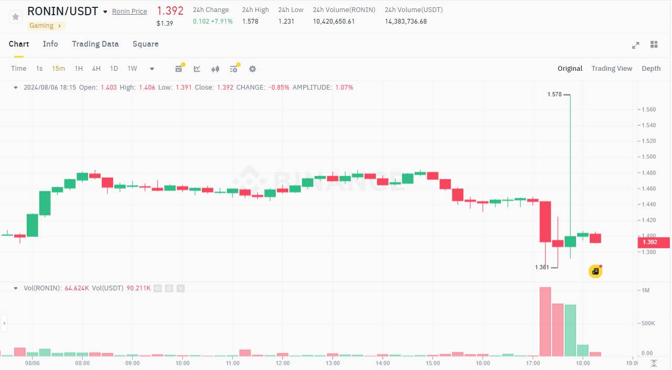The width and height of the screenshot is (672, 370).
Task: Switch to the Info tab
Action: click(50, 44)
